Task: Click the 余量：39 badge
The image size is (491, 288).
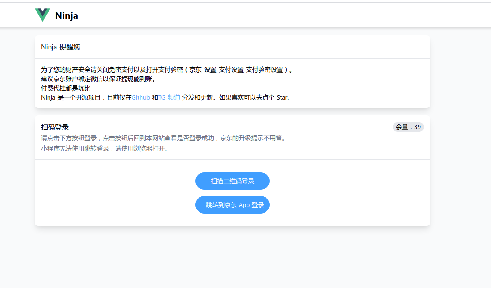Action: (x=408, y=127)
